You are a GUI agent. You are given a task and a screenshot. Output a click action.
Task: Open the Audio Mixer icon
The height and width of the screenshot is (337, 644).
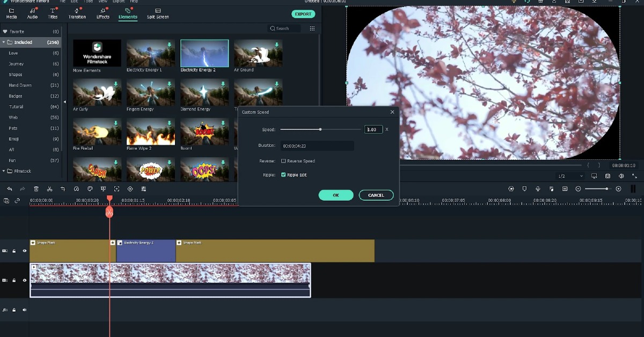(551, 189)
